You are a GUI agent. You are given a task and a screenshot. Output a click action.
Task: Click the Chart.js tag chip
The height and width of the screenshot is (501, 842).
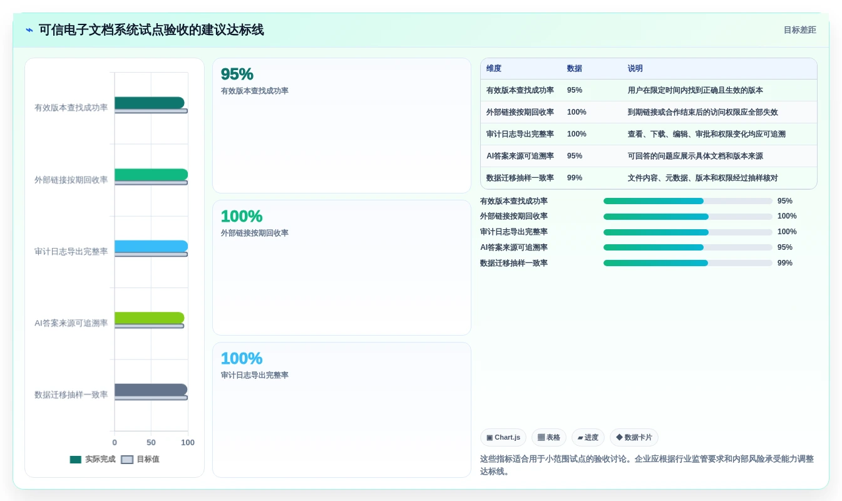[x=503, y=438]
